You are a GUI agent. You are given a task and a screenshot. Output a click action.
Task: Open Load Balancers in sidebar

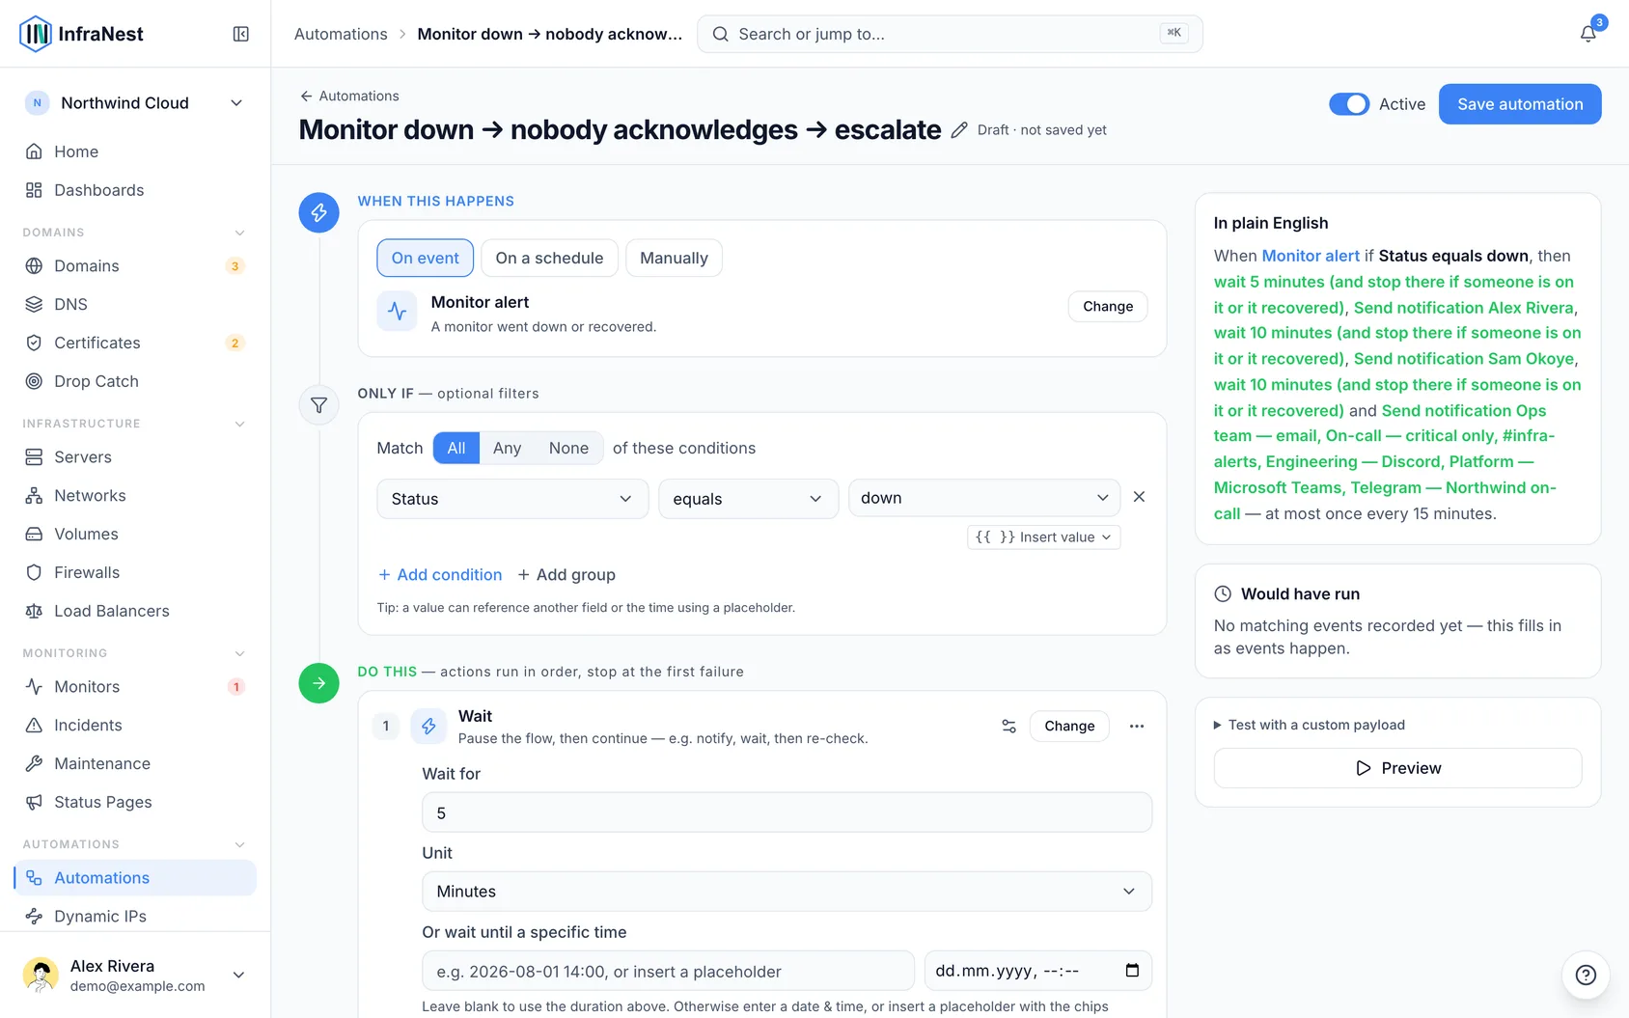click(x=135, y=611)
